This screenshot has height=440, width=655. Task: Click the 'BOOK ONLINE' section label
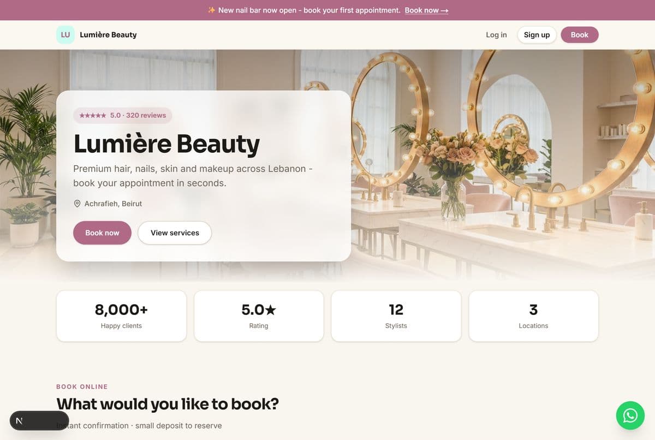click(82, 387)
